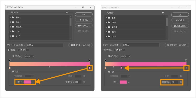Open preset gear menu in right dialog

(163, 13)
